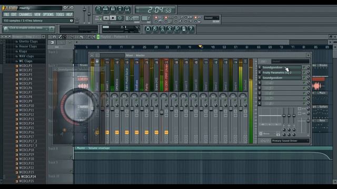The height and width of the screenshot is (189, 337).
Task: Click the green pattern selector button beside Playlist title
Action: coord(98,37)
